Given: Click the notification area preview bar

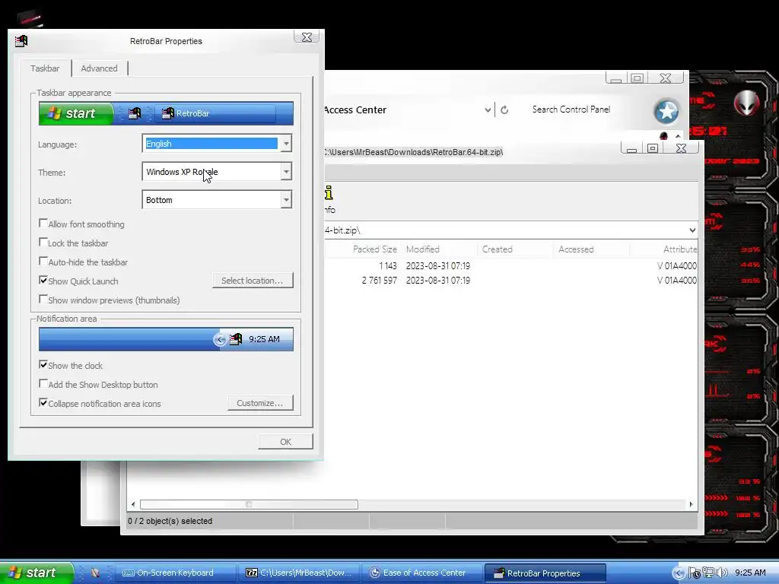Looking at the screenshot, I should tap(166, 339).
